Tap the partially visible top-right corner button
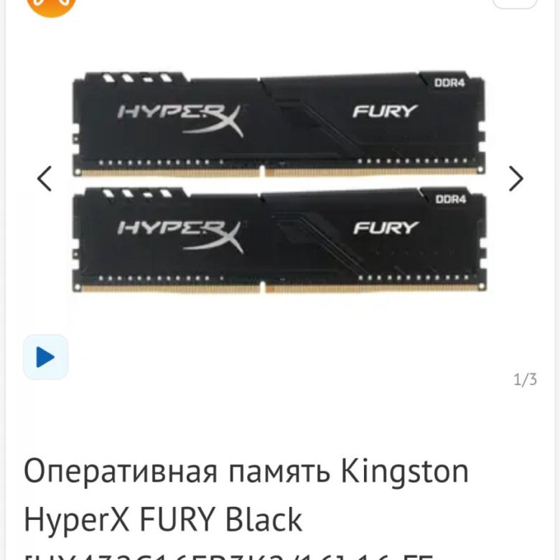This screenshot has height=560, width=560. pyautogui.click(x=514, y=4)
